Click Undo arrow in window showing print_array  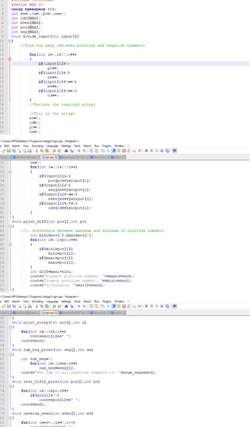[x=54, y=306]
